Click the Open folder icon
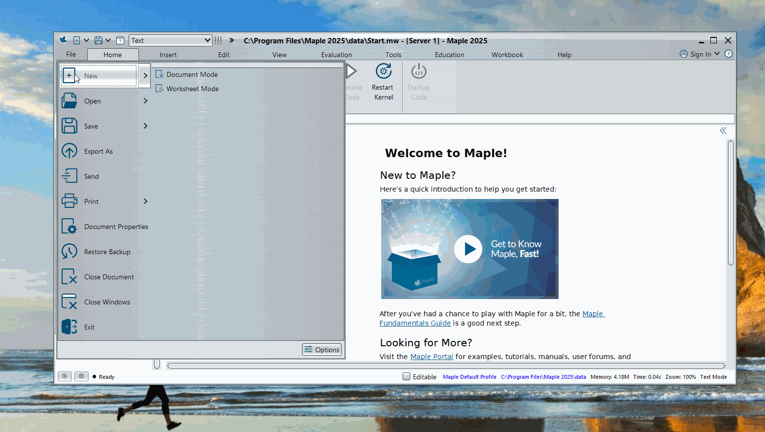 click(x=69, y=101)
